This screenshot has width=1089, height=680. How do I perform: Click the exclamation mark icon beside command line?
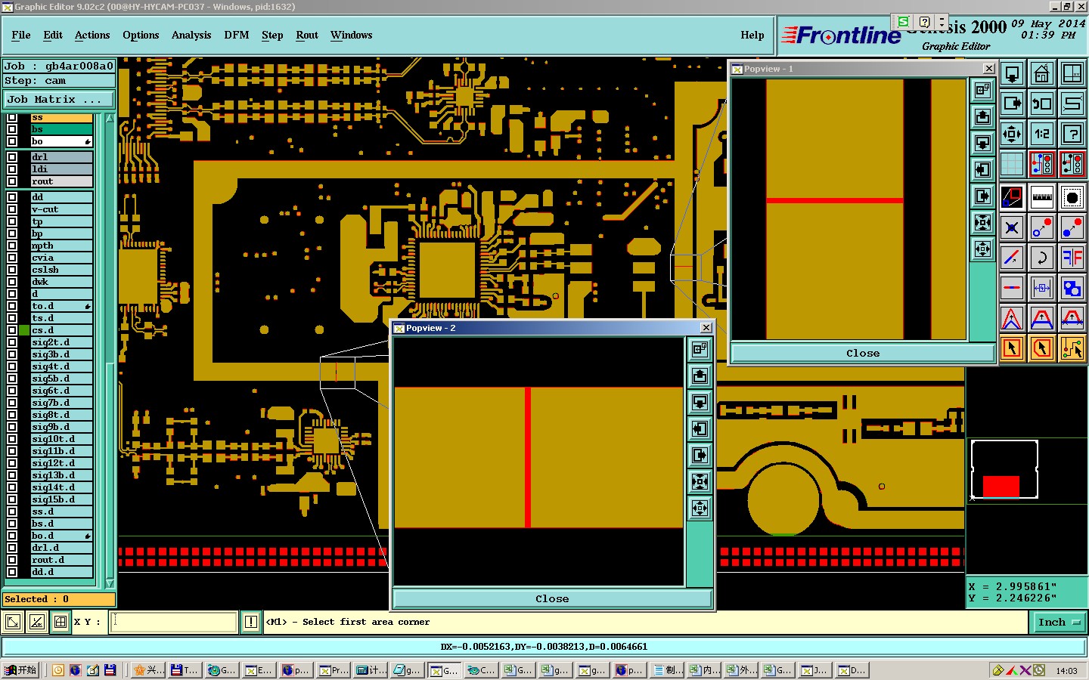pyautogui.click(x=251, y=622)
